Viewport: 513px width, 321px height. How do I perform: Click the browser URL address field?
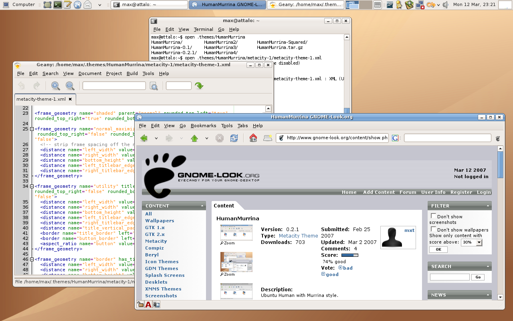click(x=332, y=138)
